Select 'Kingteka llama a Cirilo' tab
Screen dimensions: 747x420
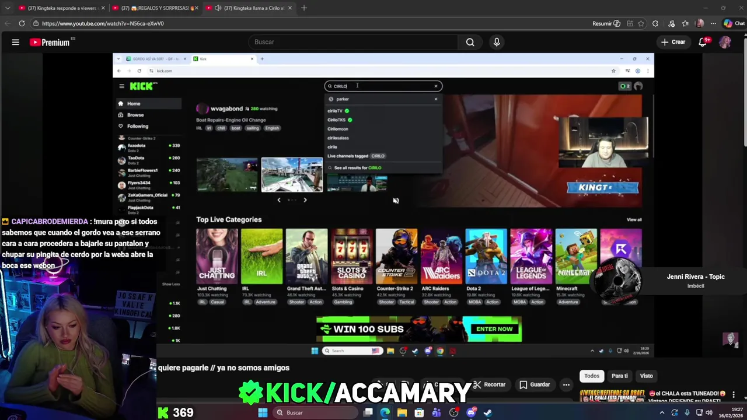[x=249, y=8]
